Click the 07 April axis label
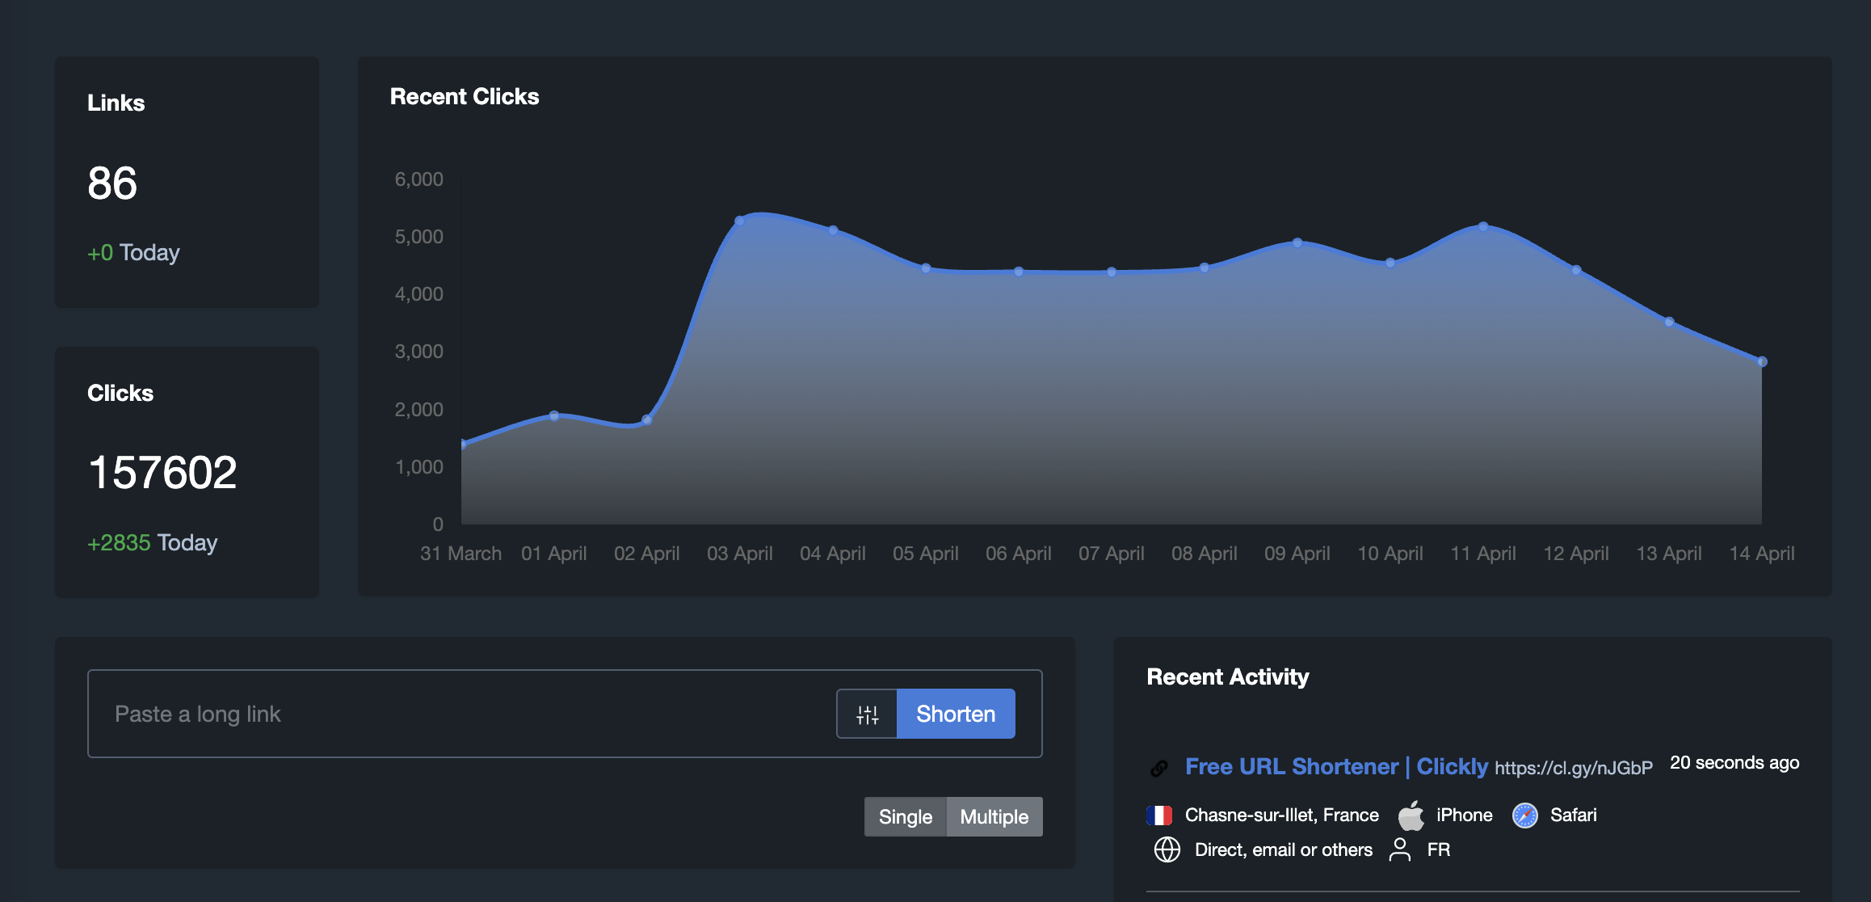 point(1111,554)
